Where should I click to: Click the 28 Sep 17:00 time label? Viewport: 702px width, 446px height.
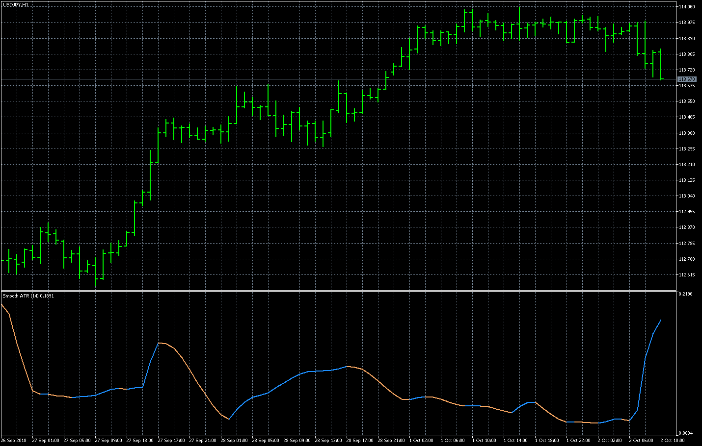click(x=360, y=441)
